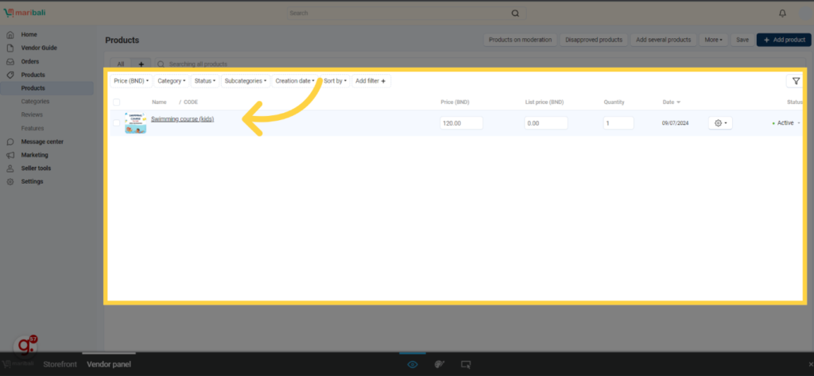814x376 pixels.
Task: Open Marketing in the sidebar menu
Action: tap(34, 155)
